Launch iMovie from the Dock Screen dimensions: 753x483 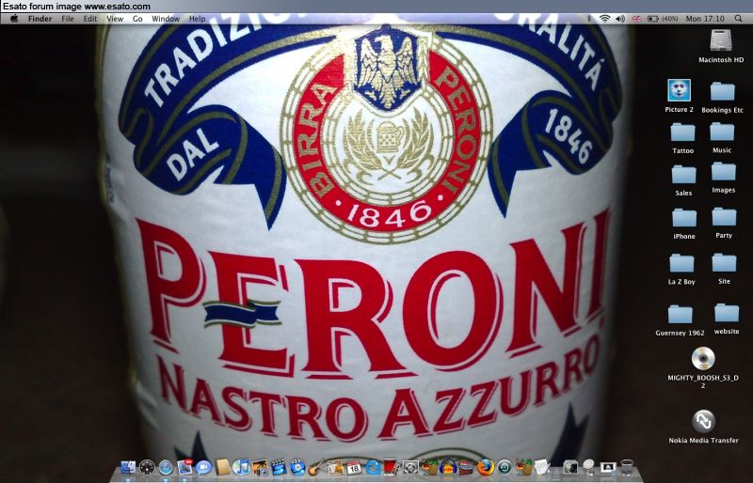279,467
